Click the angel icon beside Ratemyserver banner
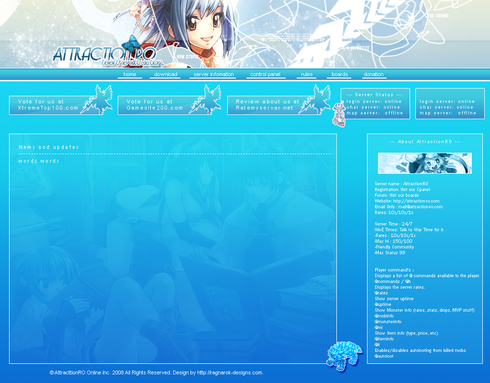Screen dimensions: 490x383 click(315, 100)
